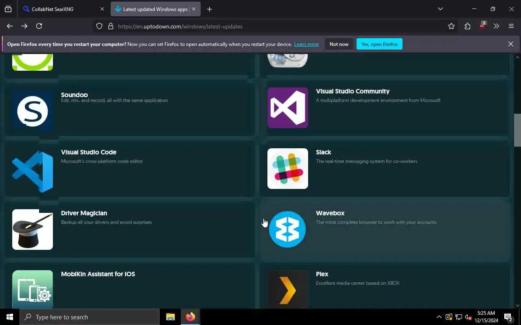Screen dimensions: 521x325
Task: Open the uBlock Origin extension icon
Action: [482, 26]
